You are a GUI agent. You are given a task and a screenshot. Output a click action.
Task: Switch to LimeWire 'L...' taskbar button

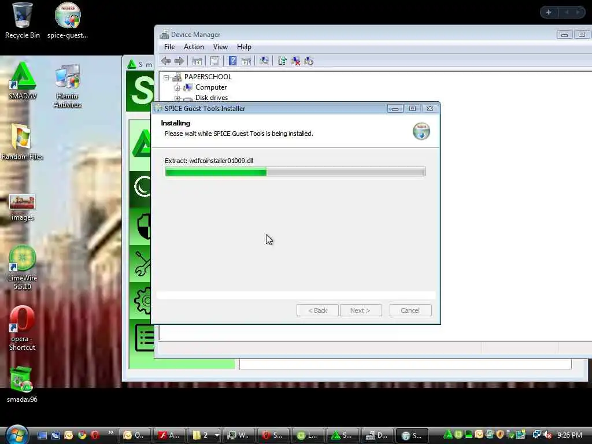[x=308, y=435]
